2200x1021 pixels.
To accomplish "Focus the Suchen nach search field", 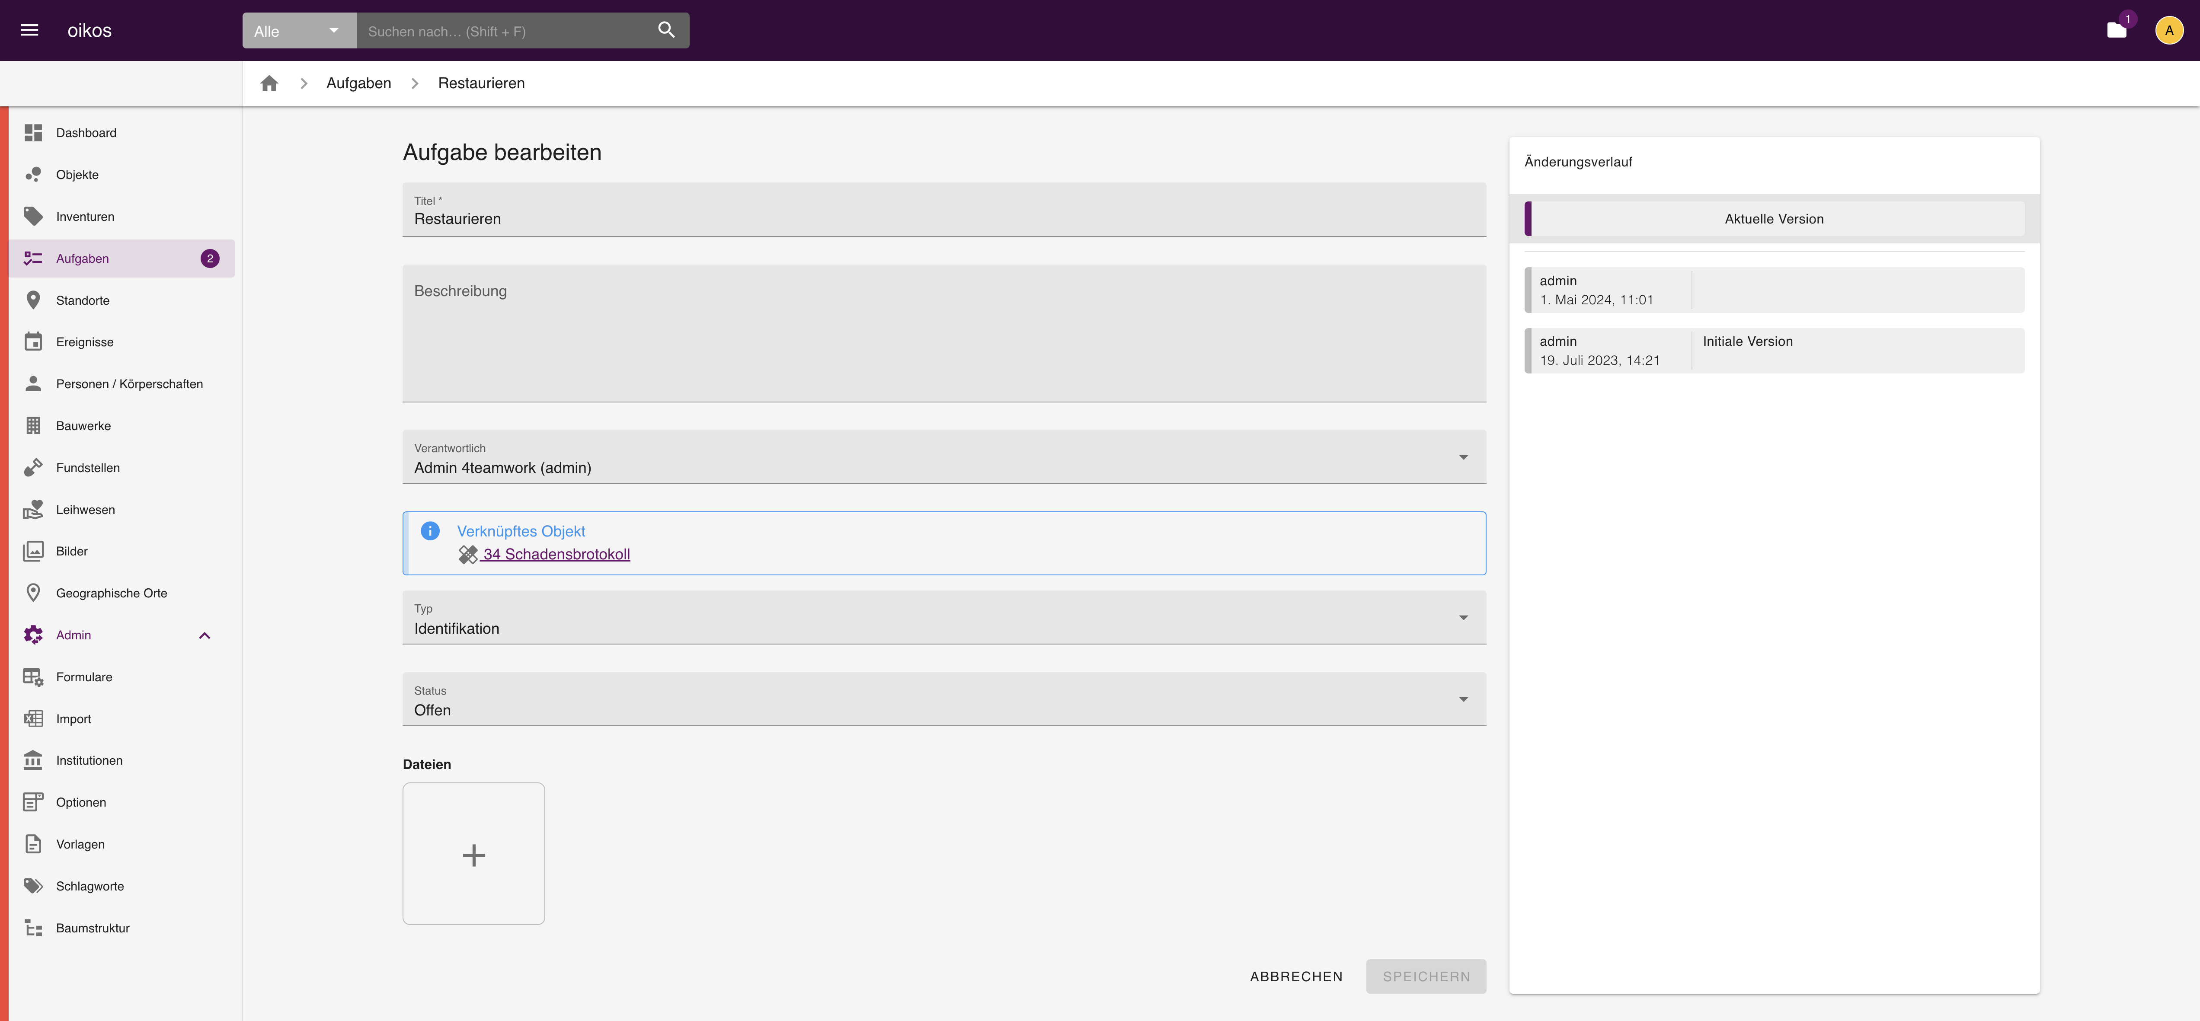I will click(504, 32).
